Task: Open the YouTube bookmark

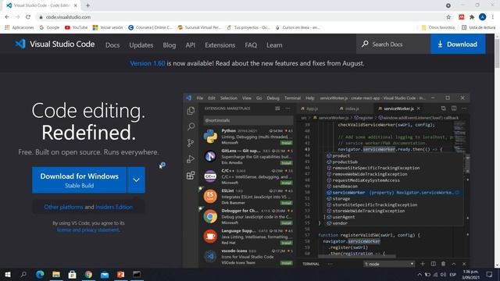Action: (76, 27)
